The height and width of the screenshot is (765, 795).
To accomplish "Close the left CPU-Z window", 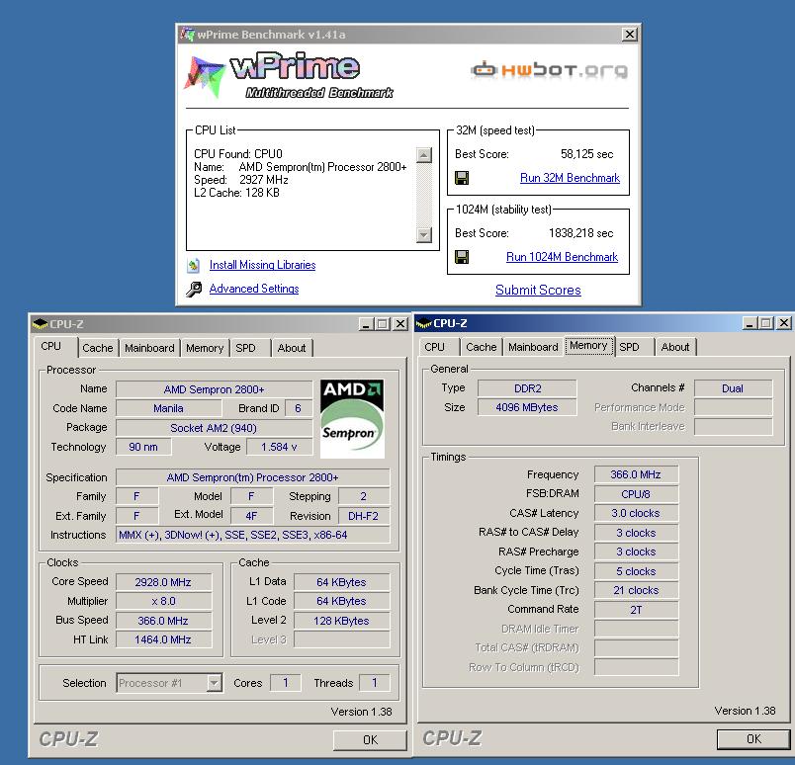I will (400, 324).
